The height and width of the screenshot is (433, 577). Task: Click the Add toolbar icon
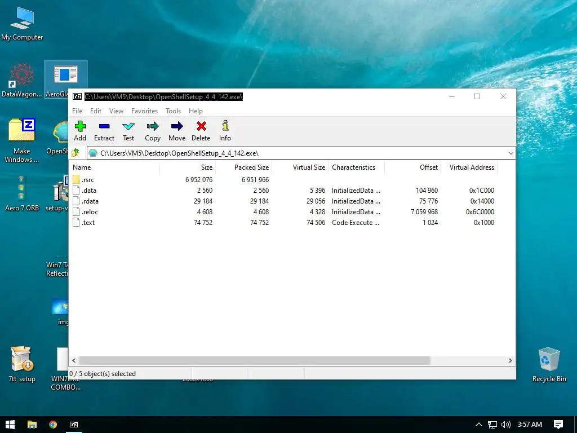[x=80, y=127]
